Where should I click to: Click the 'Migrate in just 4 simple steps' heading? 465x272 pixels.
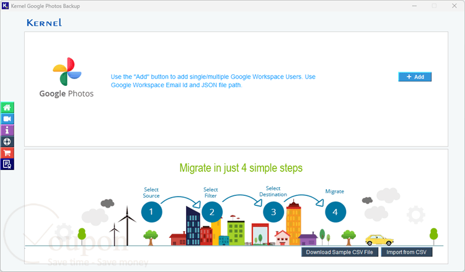pyautogui.click(x=241, y=168)
